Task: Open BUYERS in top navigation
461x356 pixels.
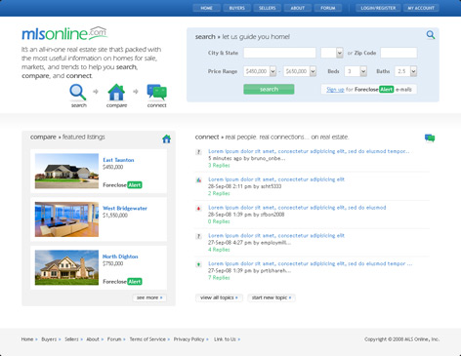Action: click(236, 8)
